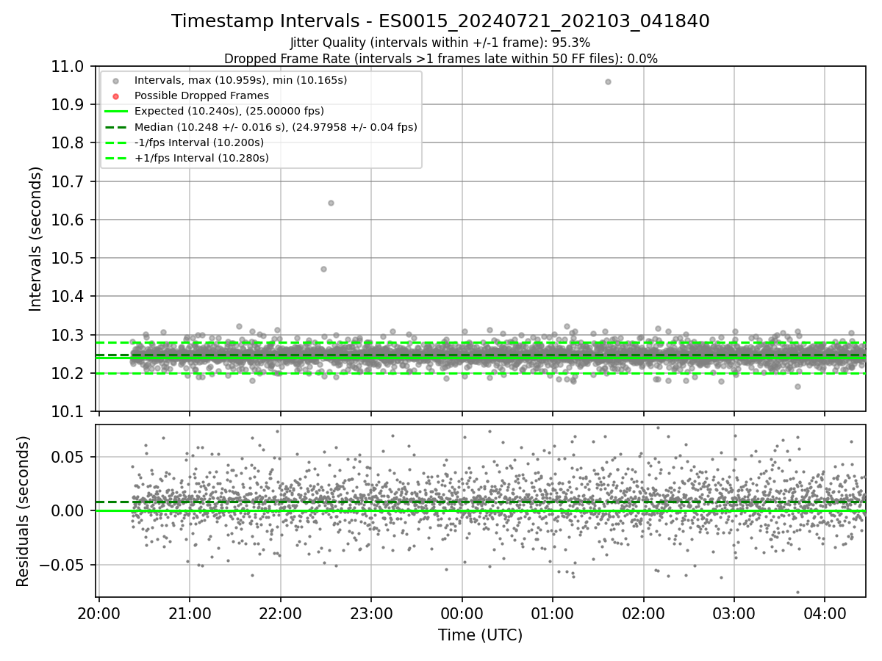Click the 02:00 time tick label

pyautogui.click(x=643, y=614)
